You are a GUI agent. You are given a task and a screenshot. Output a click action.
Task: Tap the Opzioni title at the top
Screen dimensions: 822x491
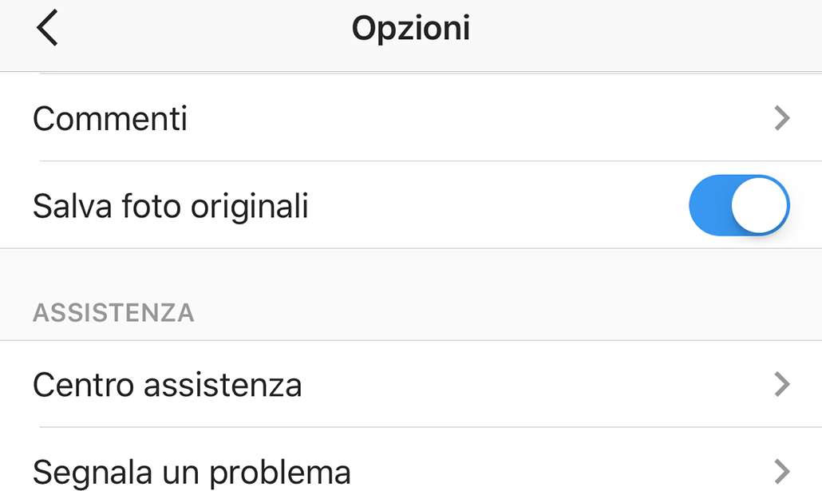coord(411,26)
